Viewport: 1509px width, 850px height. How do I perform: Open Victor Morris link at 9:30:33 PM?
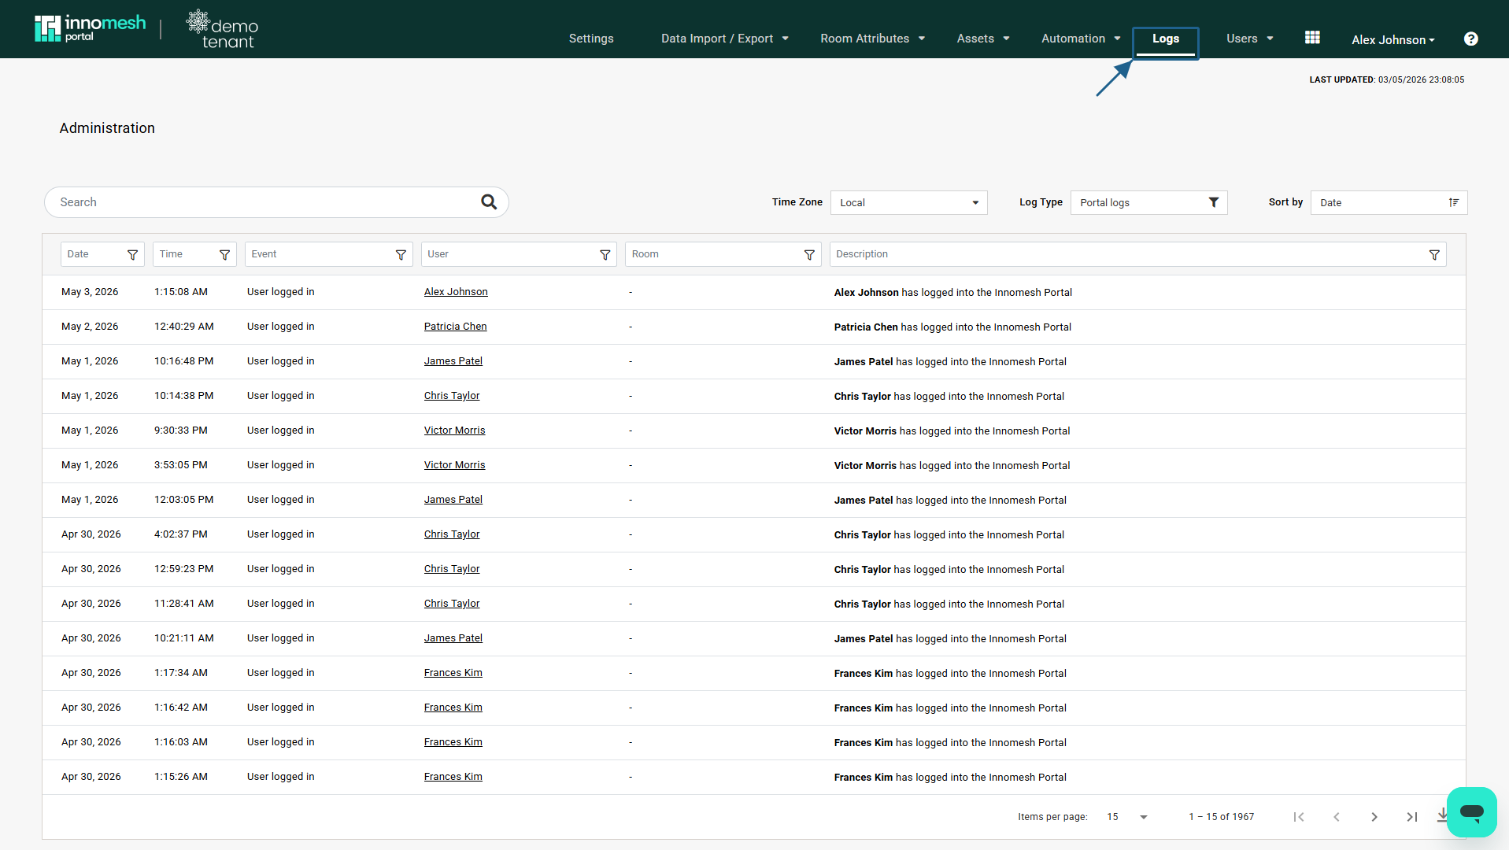coord(454,431)
